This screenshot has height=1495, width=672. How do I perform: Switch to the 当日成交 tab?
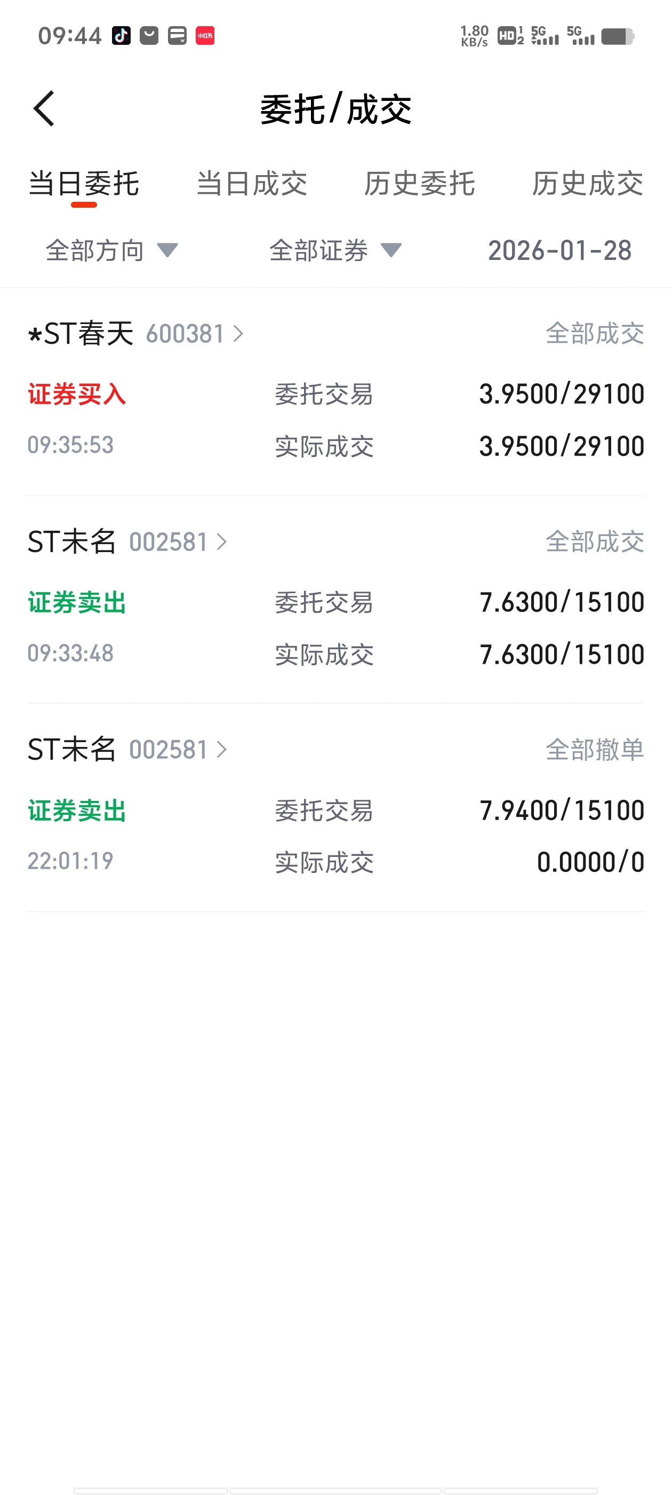pos(252,184)
